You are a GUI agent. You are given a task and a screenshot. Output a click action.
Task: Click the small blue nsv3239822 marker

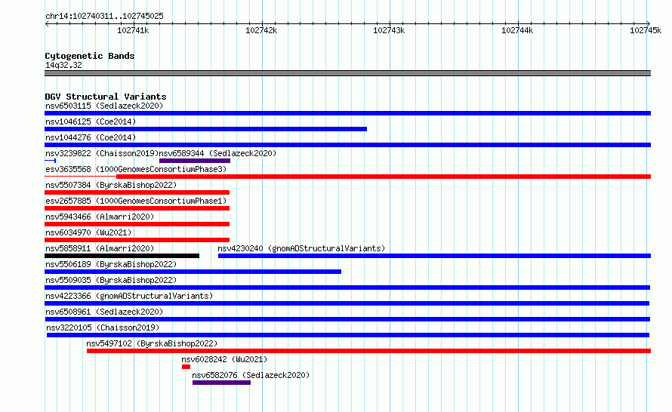[50, 161]
